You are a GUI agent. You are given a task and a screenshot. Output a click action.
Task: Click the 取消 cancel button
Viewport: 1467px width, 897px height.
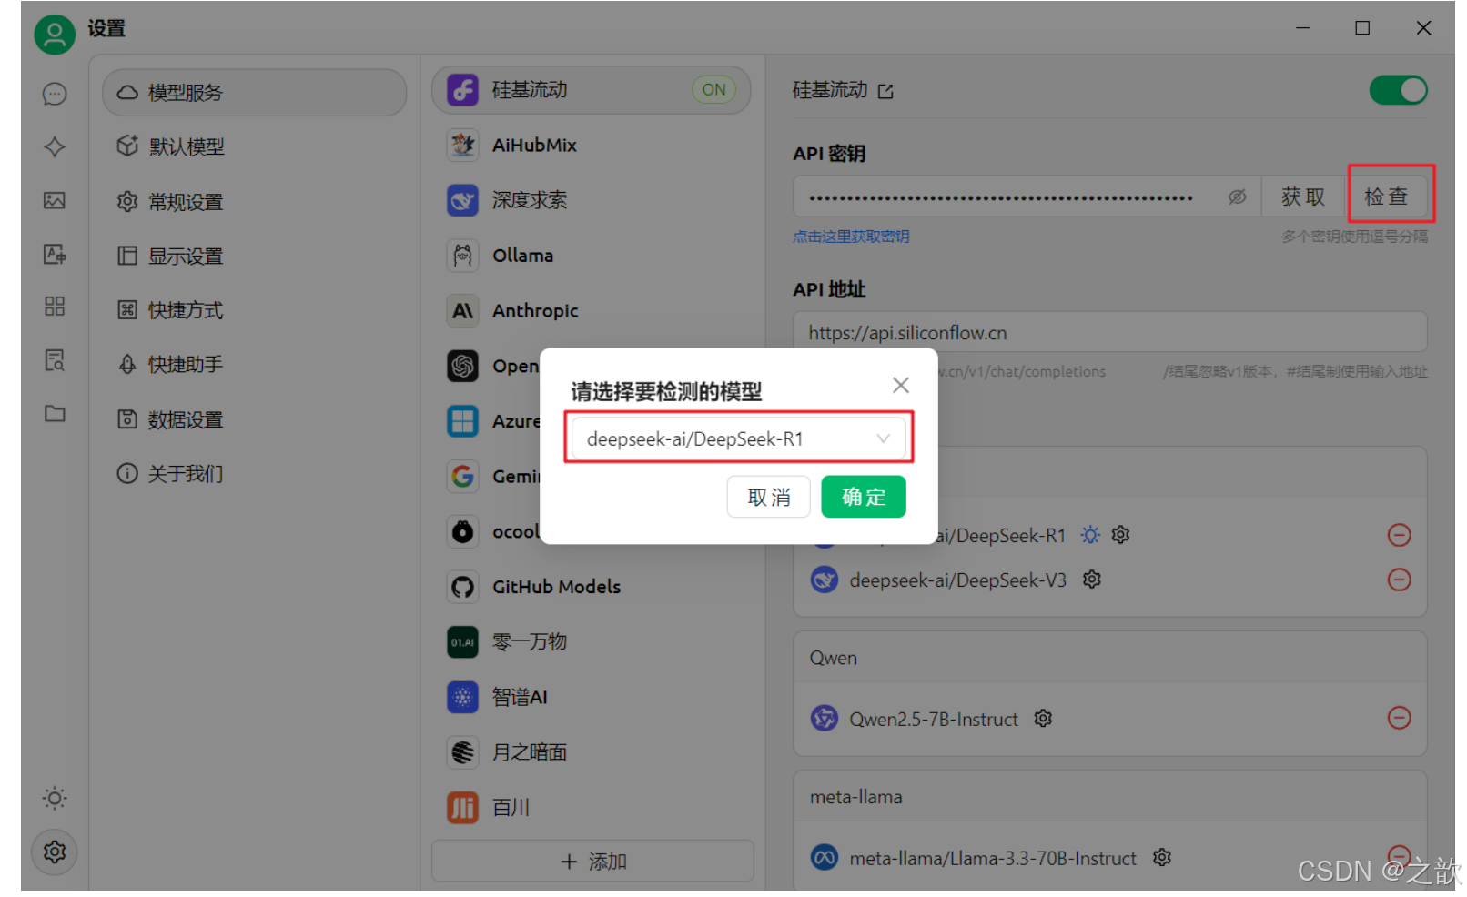click(769, 497)
